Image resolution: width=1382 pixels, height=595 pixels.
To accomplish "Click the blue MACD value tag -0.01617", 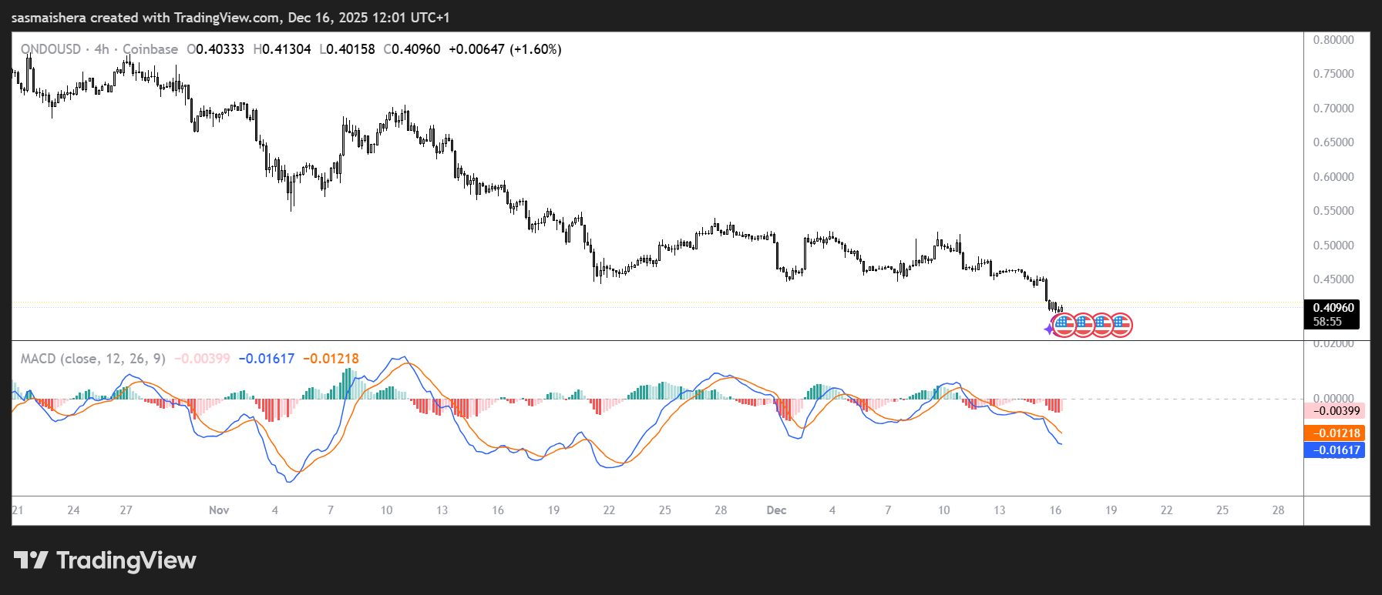I will click(x=1333, y=450).
